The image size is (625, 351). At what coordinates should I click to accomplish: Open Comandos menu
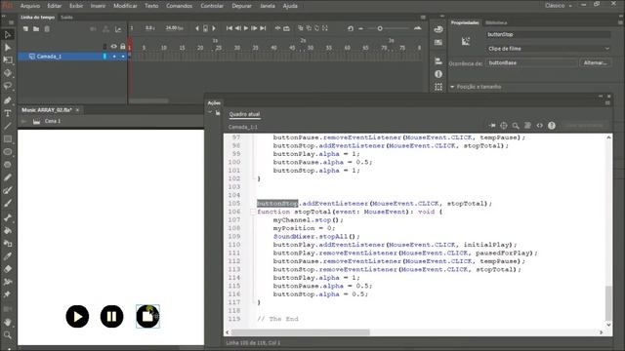(179, 6)
